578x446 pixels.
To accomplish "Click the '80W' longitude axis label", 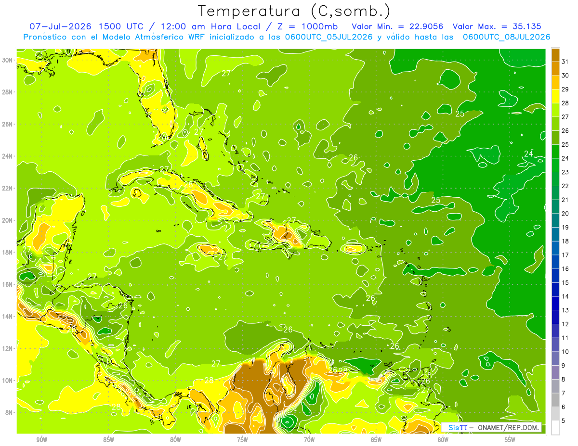I will pyautogui.click(x=175, y=440).
